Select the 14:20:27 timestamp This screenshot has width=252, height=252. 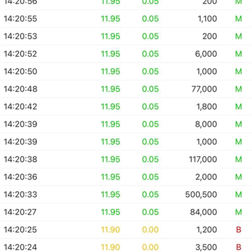[20, 212]
